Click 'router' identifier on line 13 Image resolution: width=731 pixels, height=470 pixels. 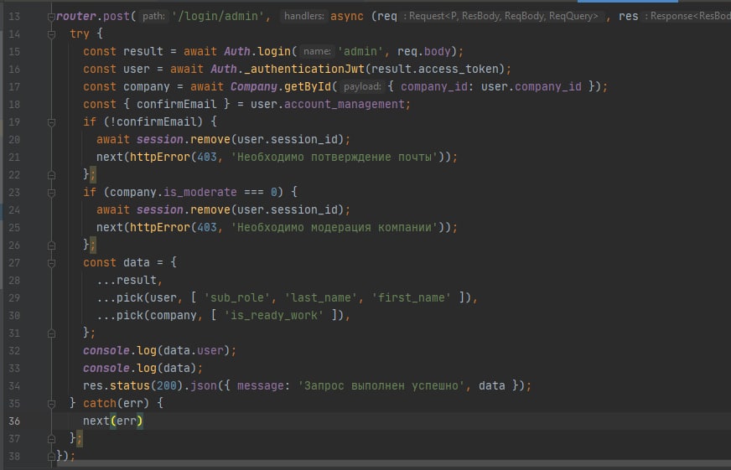[x=75, y=16]
